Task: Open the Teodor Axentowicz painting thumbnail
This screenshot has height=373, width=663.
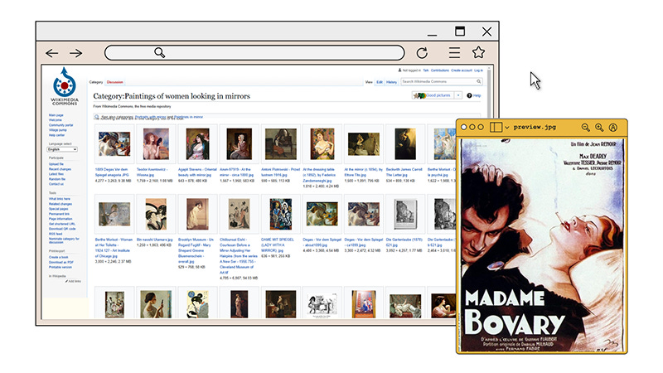Action: 156,143
